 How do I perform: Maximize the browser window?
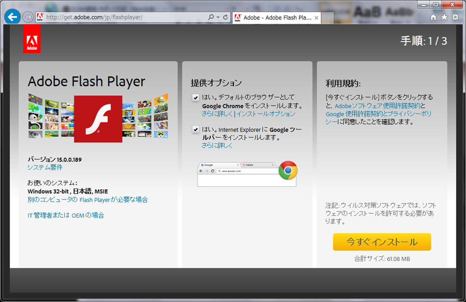click(x=436, y=5)
